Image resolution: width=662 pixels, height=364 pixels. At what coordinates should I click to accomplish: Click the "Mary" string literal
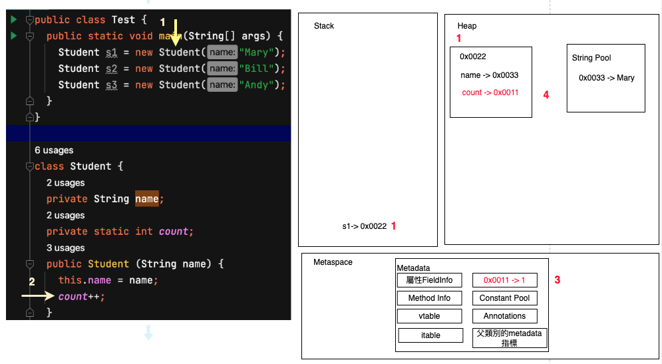click(x=256, y=53)
